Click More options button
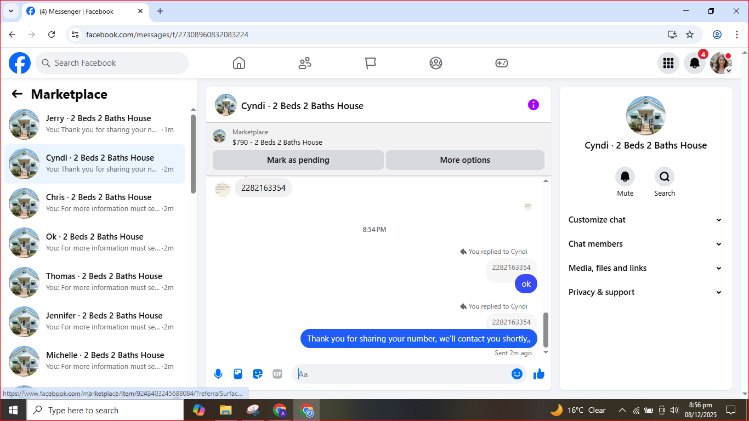Image resolution: width=749 pixels, height=421 pixels. (x=465, y=160)
